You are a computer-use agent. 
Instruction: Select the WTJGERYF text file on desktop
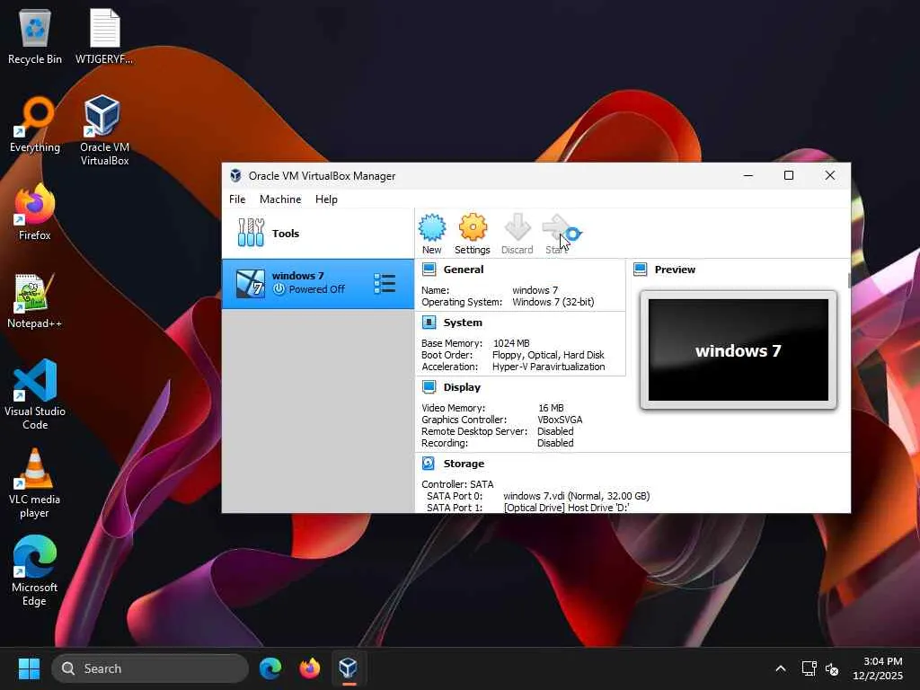point(104,36)
